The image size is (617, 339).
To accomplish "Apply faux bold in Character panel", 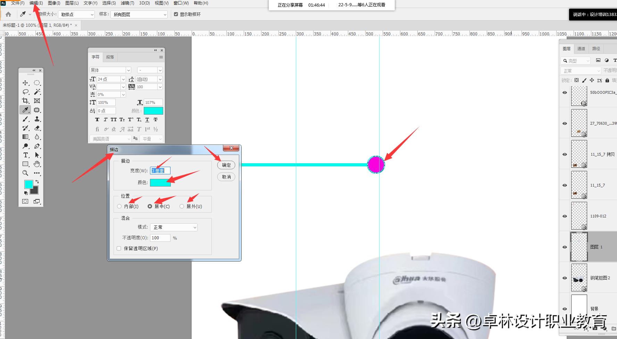I will pos(97,119).
